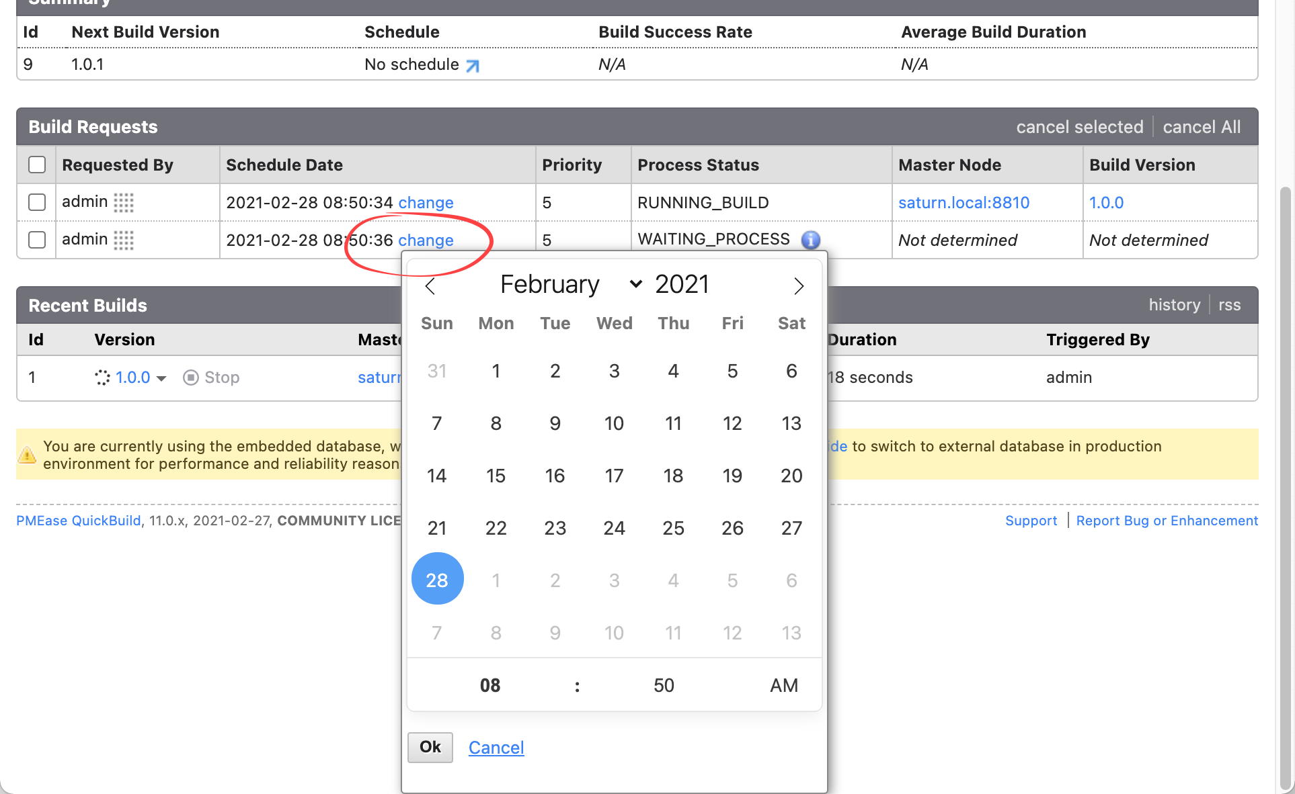Click the running build spinner icon
Screen dimensions: 1295x794
[102, 378]
